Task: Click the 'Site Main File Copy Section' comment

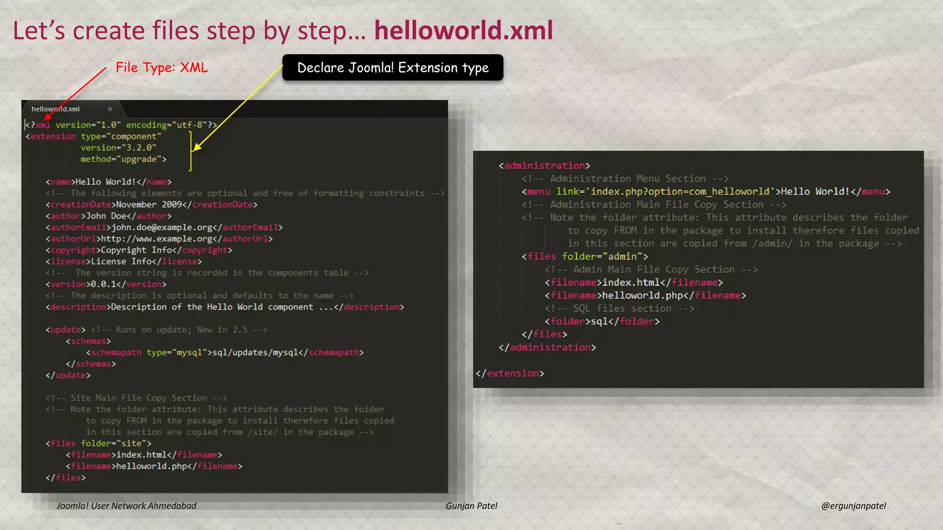Action: click(x=136, y=398)
